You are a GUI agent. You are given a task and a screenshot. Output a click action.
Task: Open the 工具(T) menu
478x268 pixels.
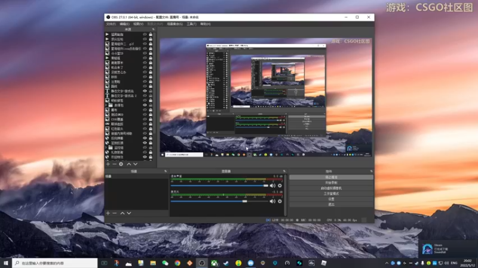191,24
